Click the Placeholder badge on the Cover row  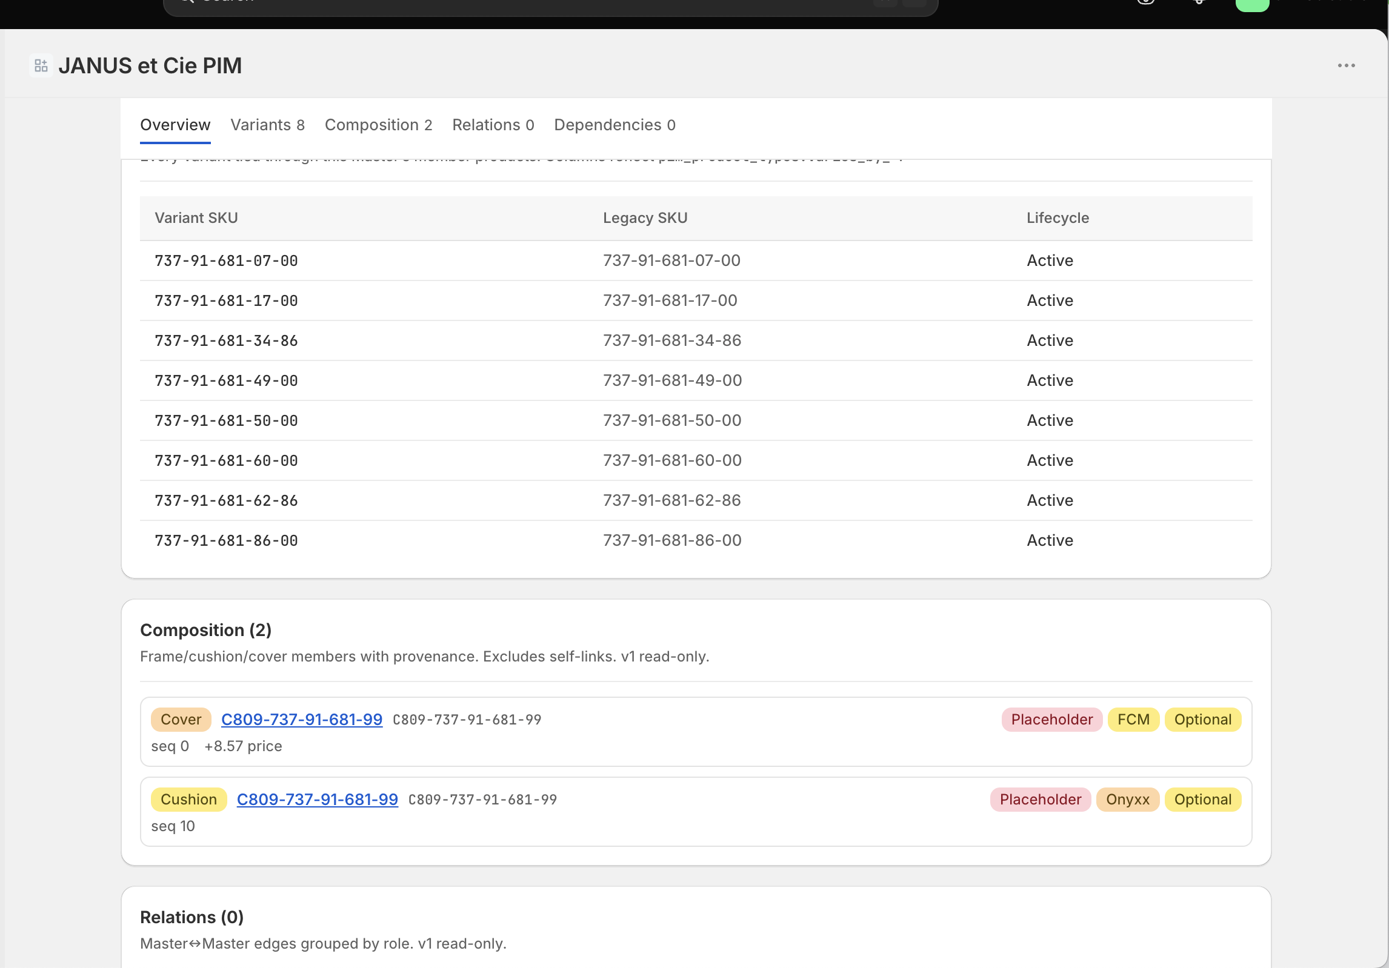click(1051, 720)
